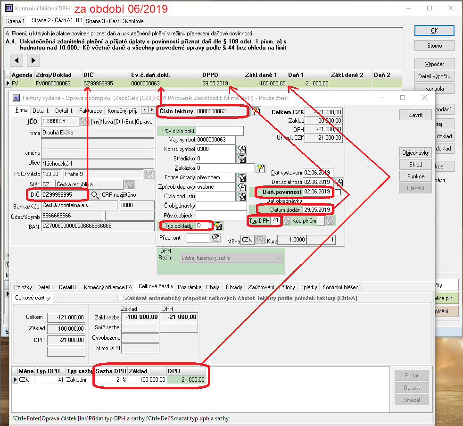Viewport: 463px width, 426px height.
Task: Click the lookup icon next to Měna CZK
Action: click(x=260, y=240)
